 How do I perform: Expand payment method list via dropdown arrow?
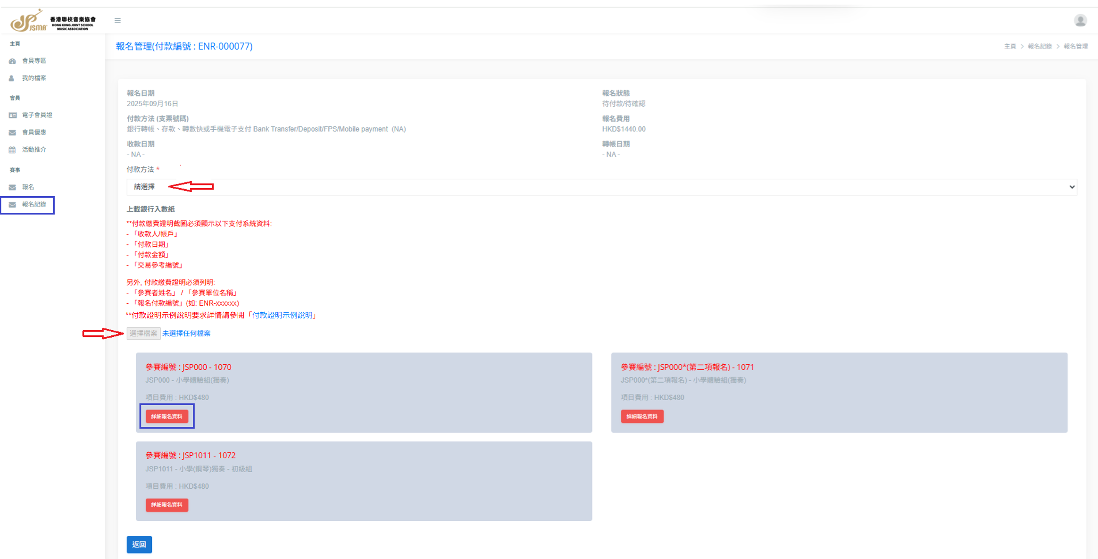coord(1072,187)
